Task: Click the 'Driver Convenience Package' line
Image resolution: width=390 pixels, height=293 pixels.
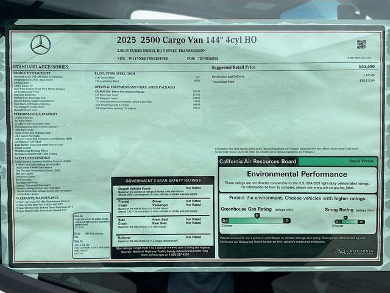Action: (x=120, y=92)
